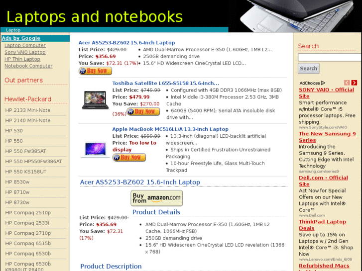Open the SONY VAIO - Official Site ad
The height and width of the screenshot is (271, 362).
click(x=326, y=93)
